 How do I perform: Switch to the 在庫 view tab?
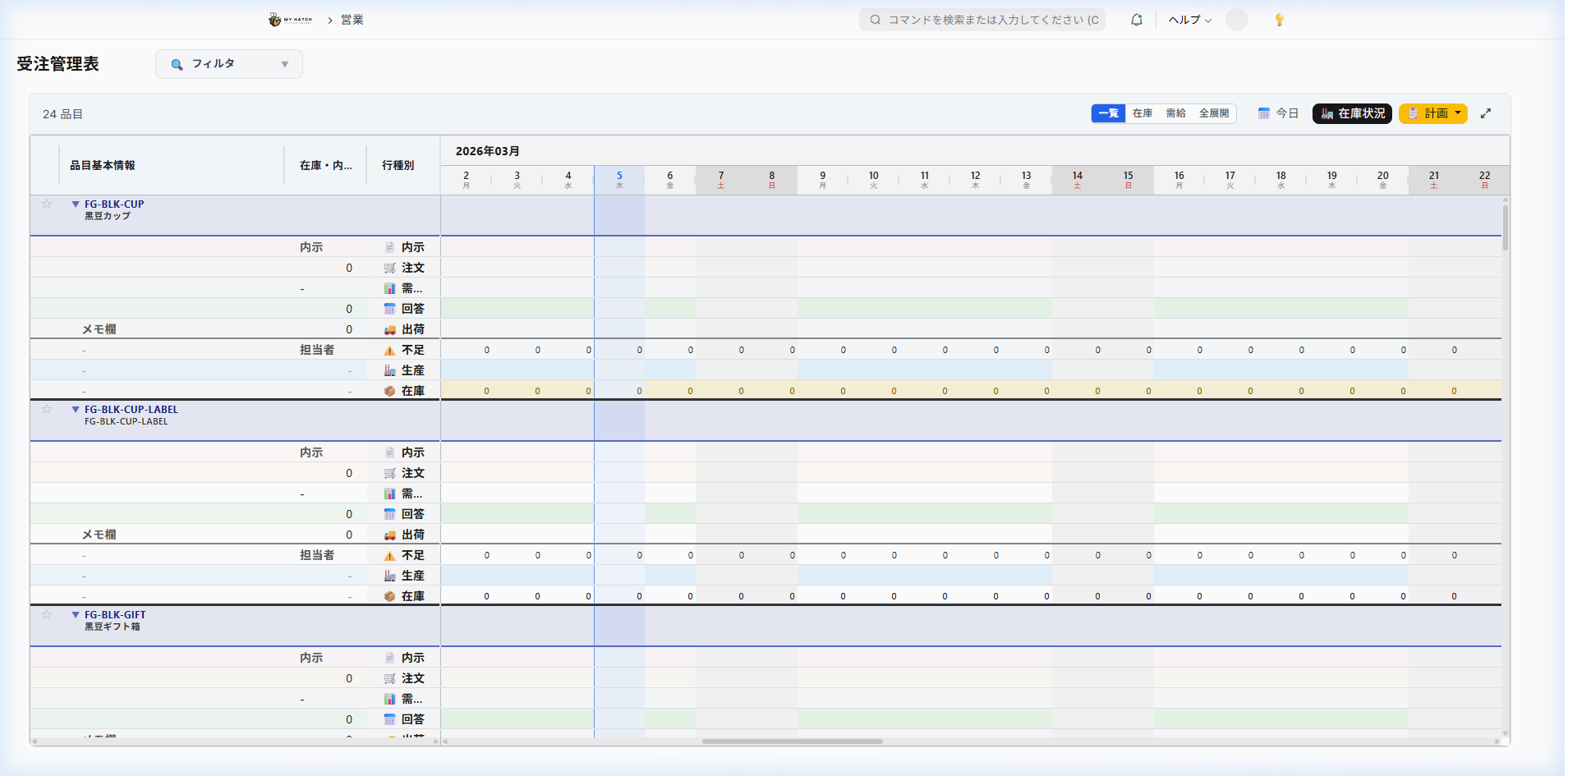(x=1142, y=113)
